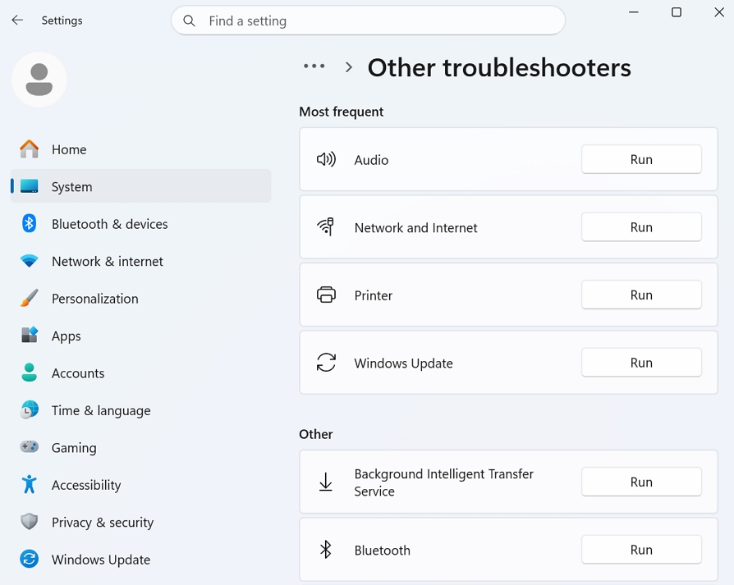Open Personalization via paintbrush icon
Screen dimensions: 734x585
(x=30, y=299)
